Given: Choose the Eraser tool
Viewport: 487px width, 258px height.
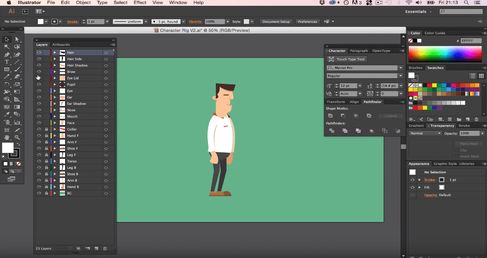Looking at the screenshot, I should 17,77.
